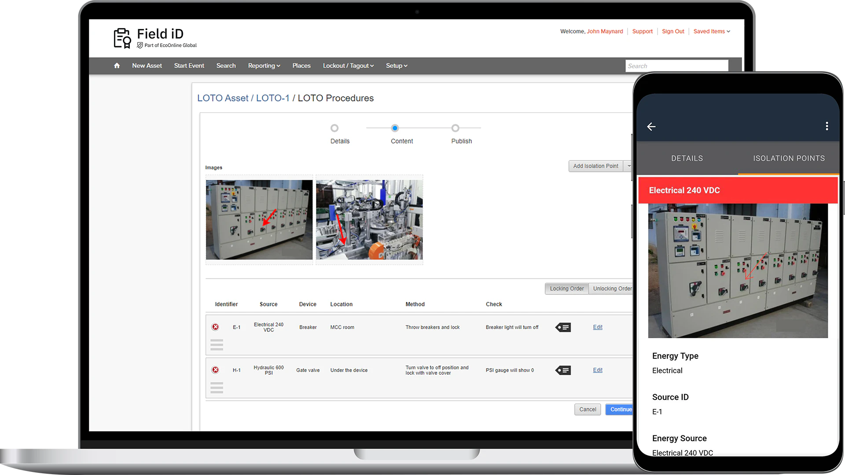Expand the Reporting menu
This screenshot has height=475, width=845.
(264, 66)
